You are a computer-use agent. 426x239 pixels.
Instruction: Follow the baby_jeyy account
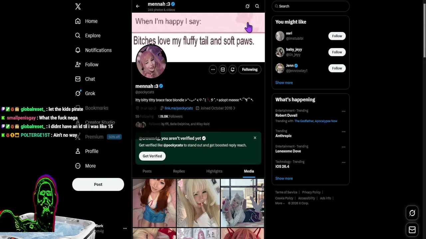tap(337, 52)
